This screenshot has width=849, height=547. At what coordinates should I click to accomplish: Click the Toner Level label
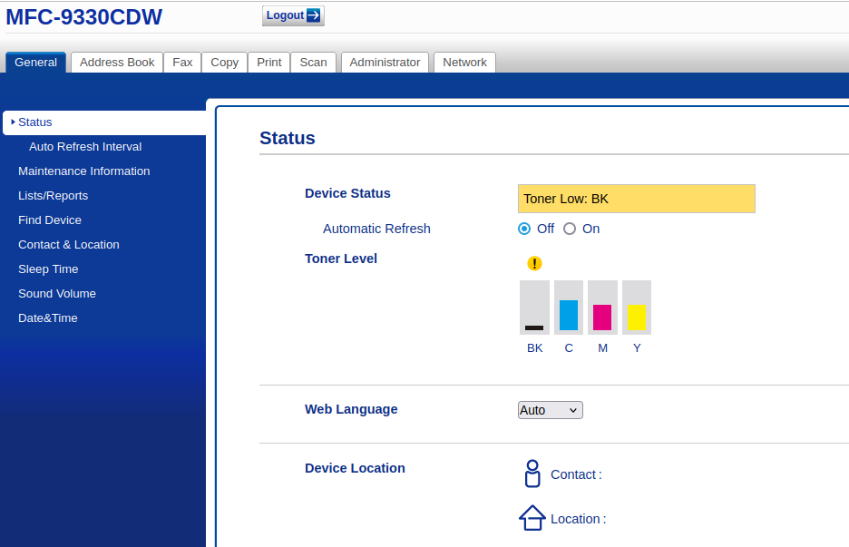pos(340,259)
